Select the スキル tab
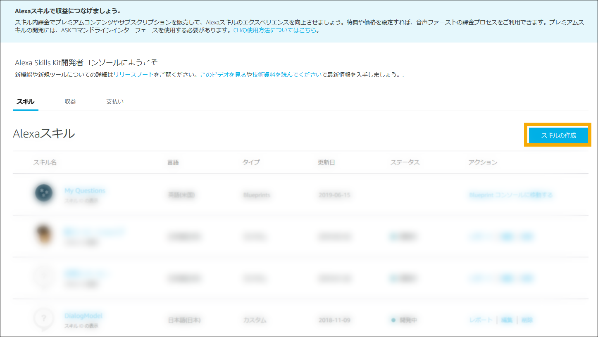The height and width of the screenshot is (337, 598). (25, 101)
